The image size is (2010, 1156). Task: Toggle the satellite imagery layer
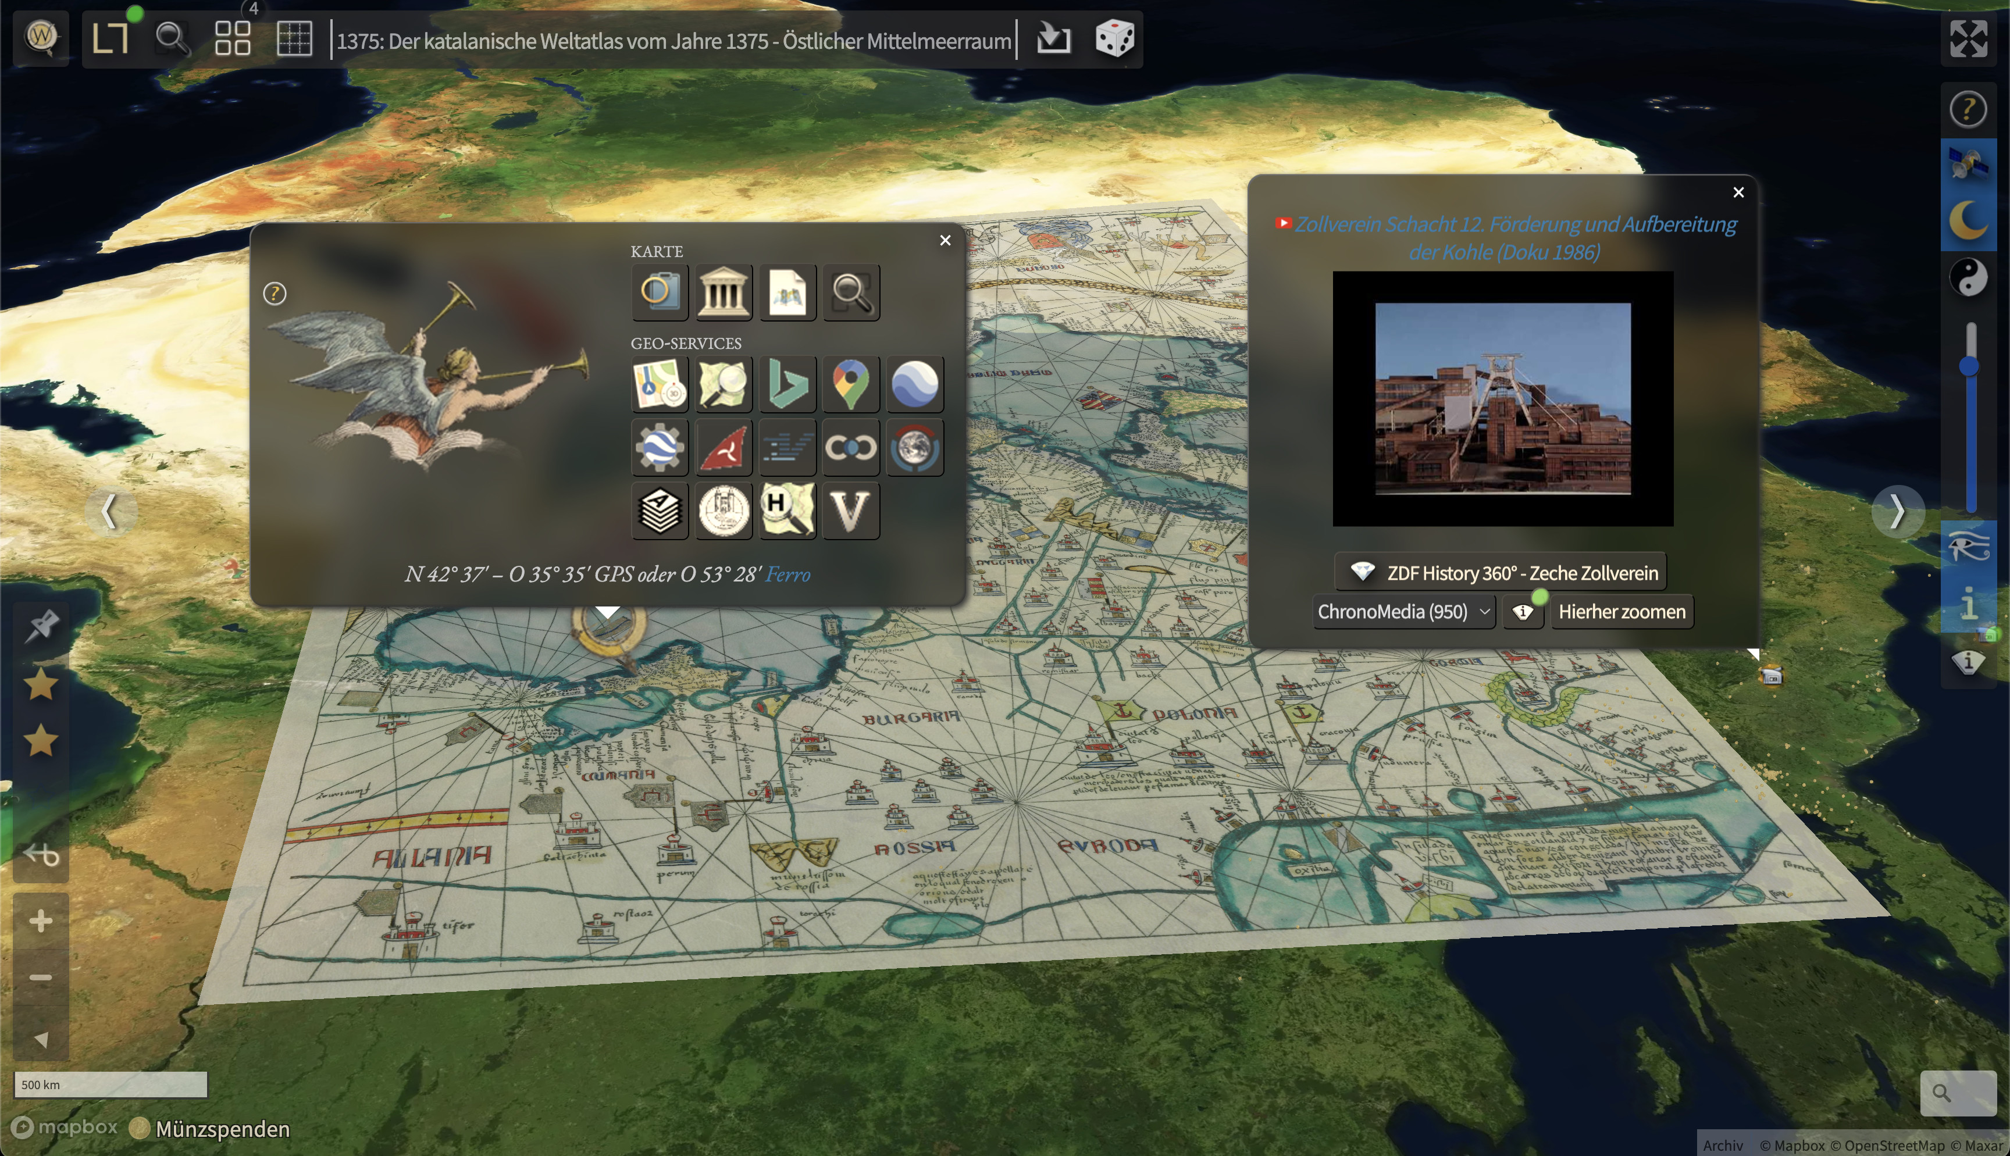click(1968, 165)
